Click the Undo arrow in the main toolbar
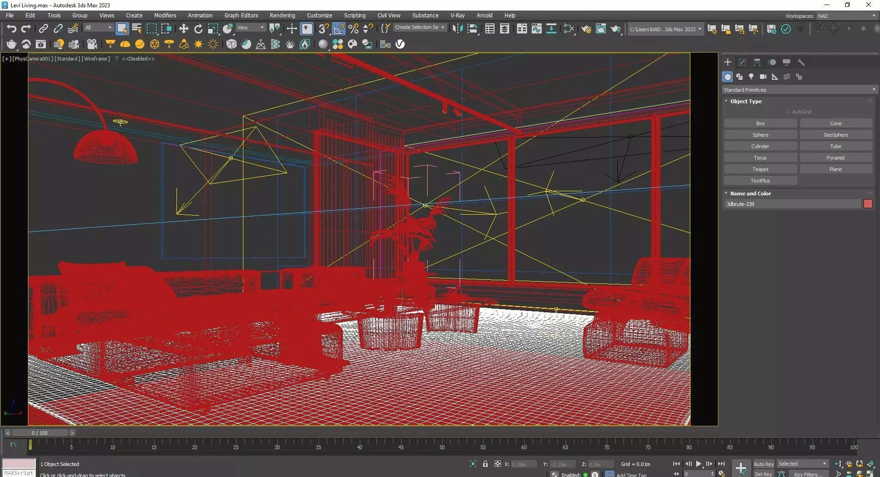880x477 pixels. coord(11,29)
